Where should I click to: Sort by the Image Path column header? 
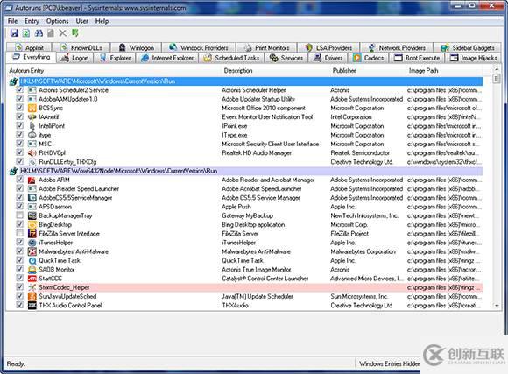point(445,70)
